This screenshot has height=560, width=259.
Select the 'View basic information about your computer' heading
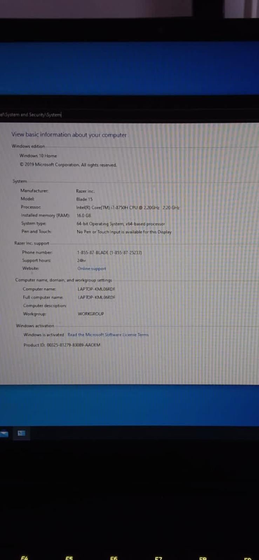(x=69, y=135)
